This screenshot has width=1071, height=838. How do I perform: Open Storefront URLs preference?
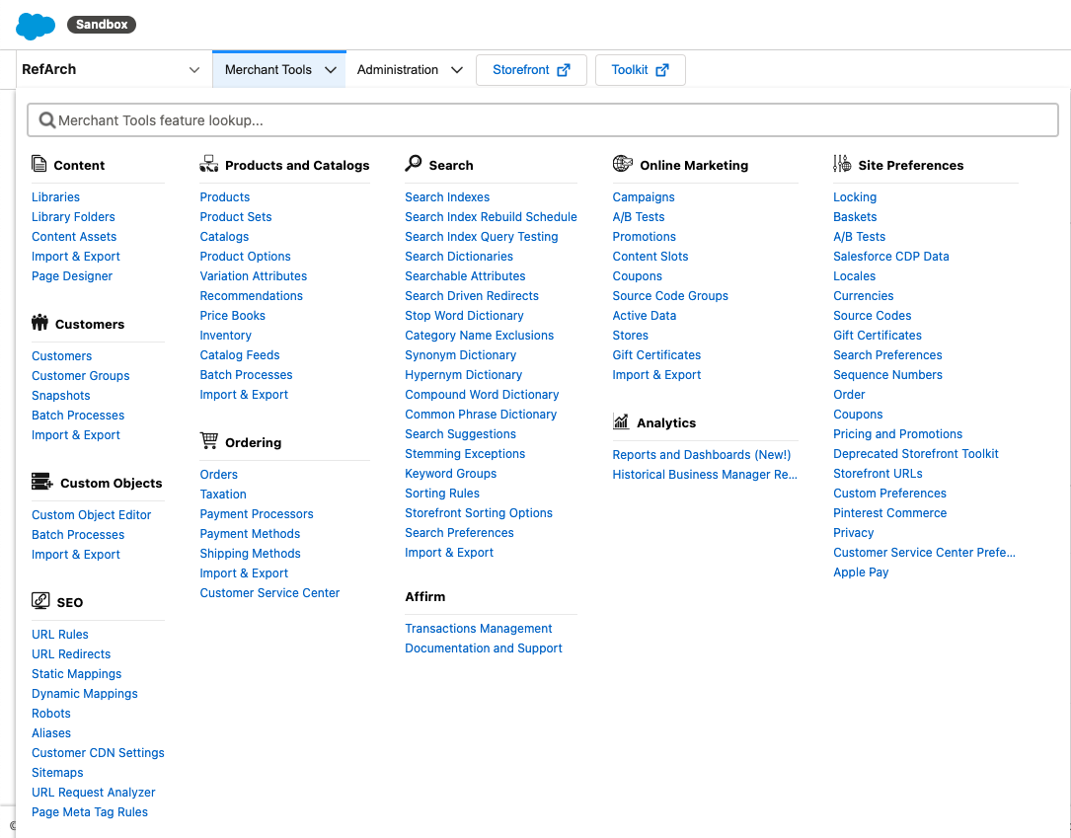click(x=878, y=474)
